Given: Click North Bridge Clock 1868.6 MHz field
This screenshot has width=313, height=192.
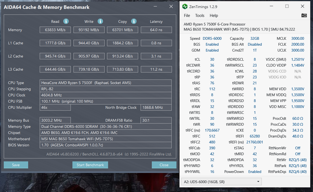Looking at the screenshot, I should click(x=156, y=107).
